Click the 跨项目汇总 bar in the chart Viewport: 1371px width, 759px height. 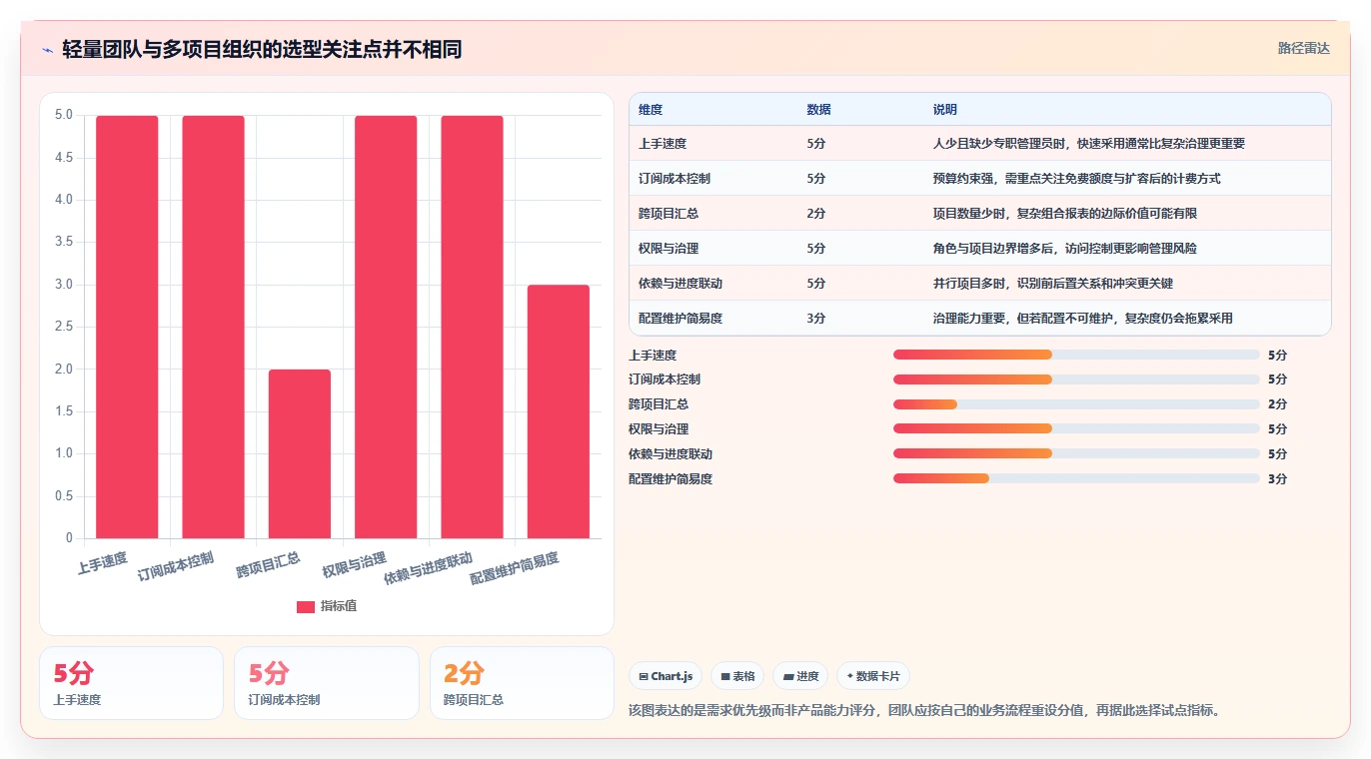coord(300,453)
